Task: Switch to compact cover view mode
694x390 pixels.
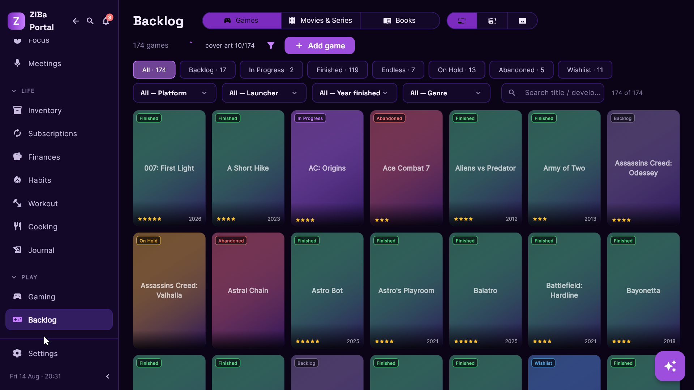Action: coord(462,21)
